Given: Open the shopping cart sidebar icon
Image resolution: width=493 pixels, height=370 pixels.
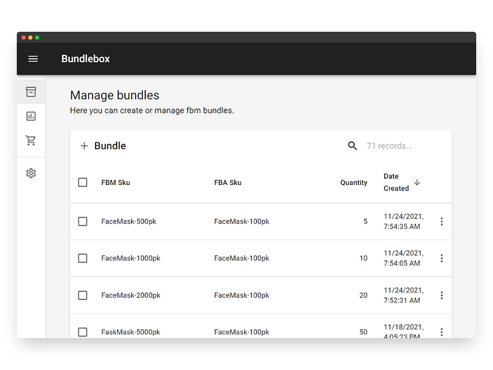Looking at the screenshot, I should [x=31, y=141].
